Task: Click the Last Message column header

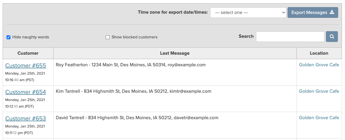Action: point(175,53)
